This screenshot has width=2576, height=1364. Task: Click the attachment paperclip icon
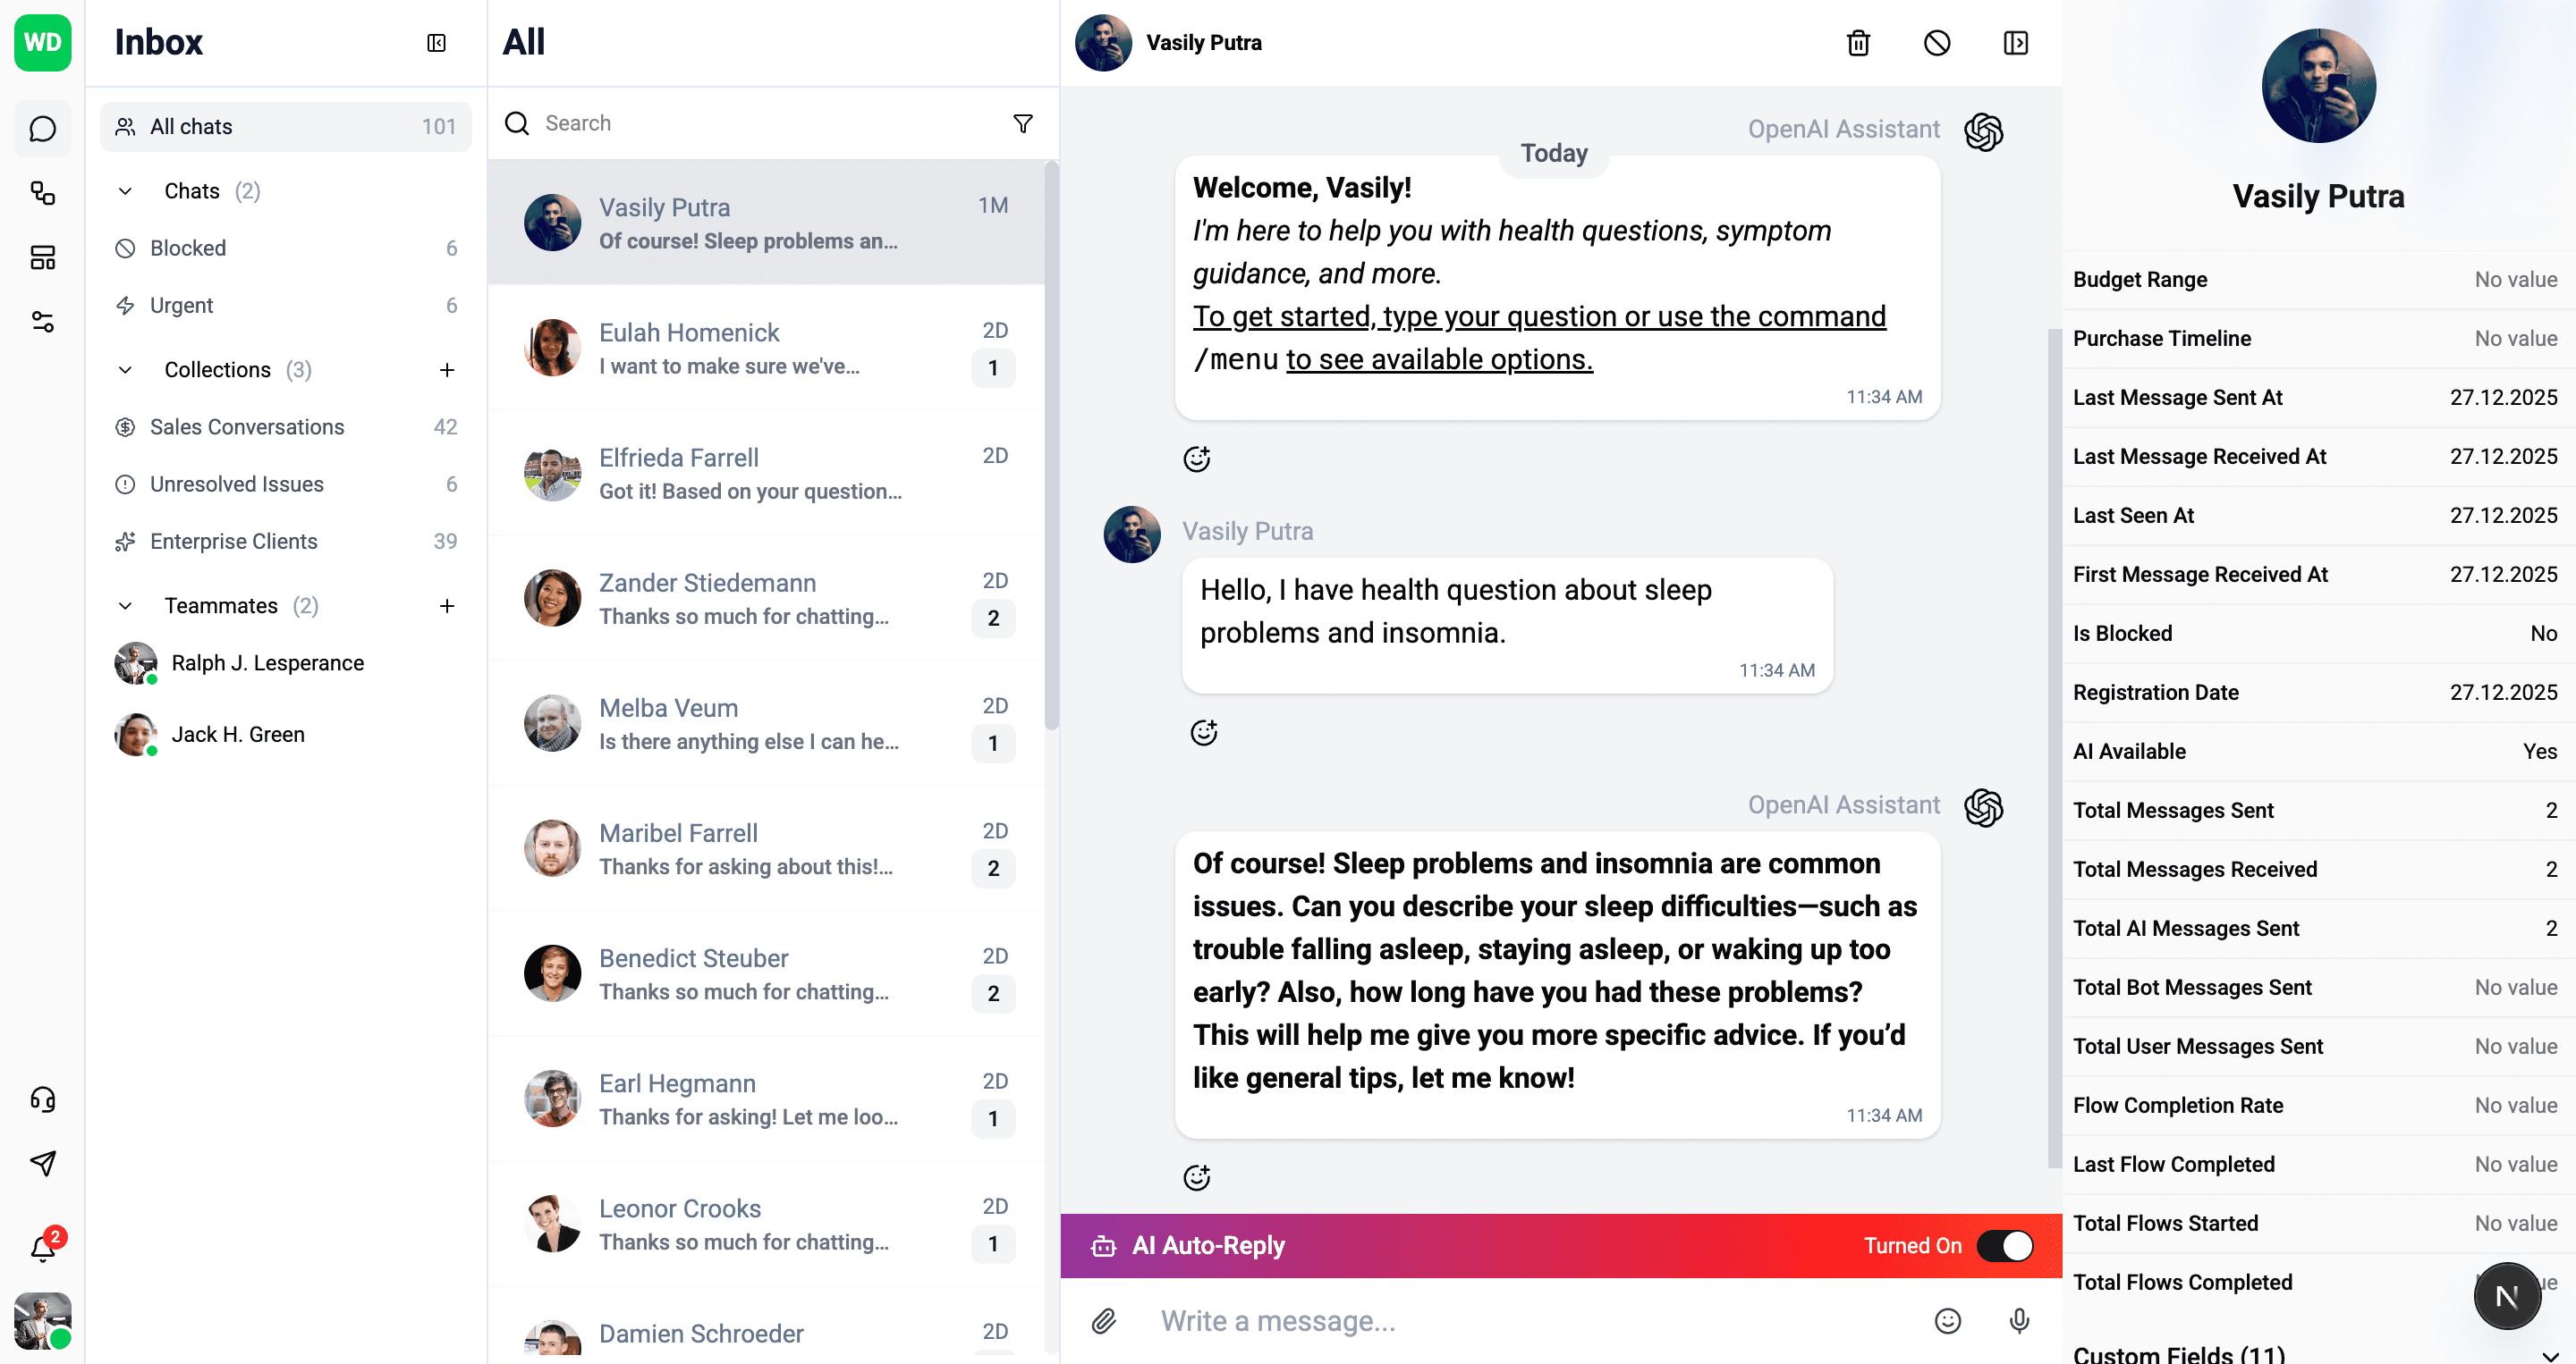(1104, 1321)
